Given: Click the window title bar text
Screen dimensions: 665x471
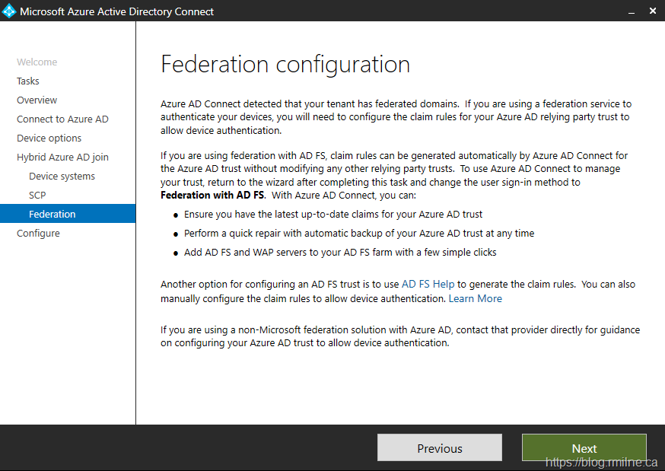Looking at the screenshot, I should pyautogui.click(x=116, y=11).
